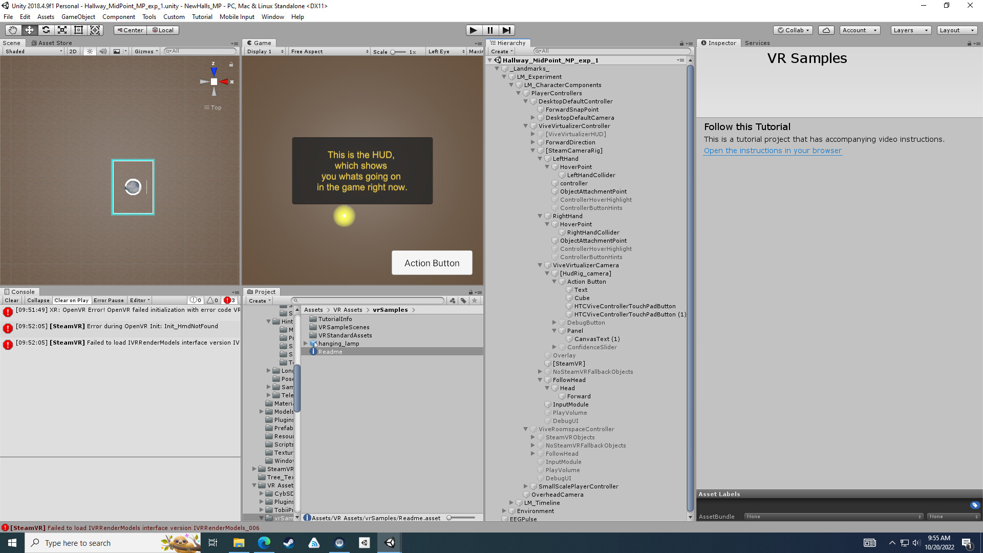Image resolution: width=983 pixels, height=553 pixels.
Task: Toggle scene lighting in the Scene view
Action: click(89, 51)
